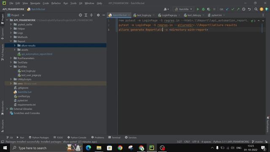Viewport: 270px width, 152px height.
Task: Expand the Logs folder
Action: coord(11,33)
